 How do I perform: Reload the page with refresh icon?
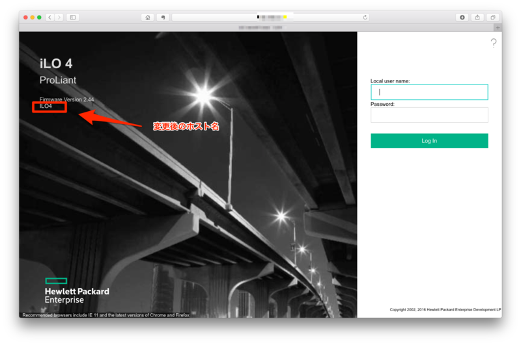point(365,18)
